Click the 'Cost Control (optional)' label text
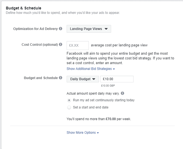This screenshot has height=149, width=183. click(x=40, y=45)
